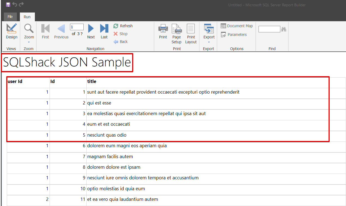Screen dimensions: 346x206
Task: Click the Back navigation button
Action: pyautogui.click(x=120, y=42)
